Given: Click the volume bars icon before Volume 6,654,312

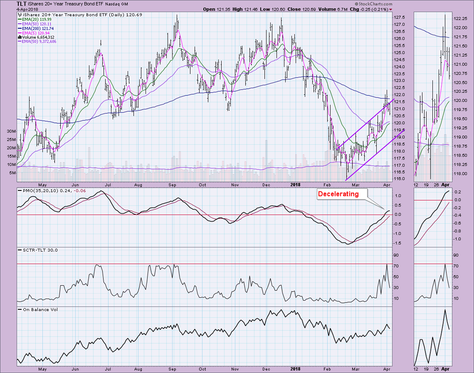Looking at the screenshot, I should pyautogui.click(x=20, y=37).
